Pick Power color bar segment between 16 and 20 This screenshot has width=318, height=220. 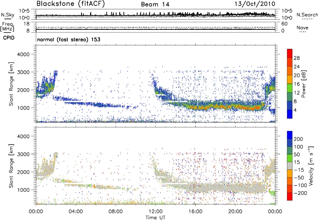290,79
